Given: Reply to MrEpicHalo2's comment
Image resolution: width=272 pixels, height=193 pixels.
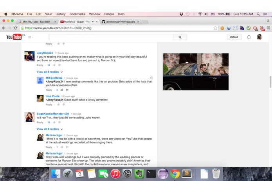Looking at the screenshot, I should [x=49, y=90].
